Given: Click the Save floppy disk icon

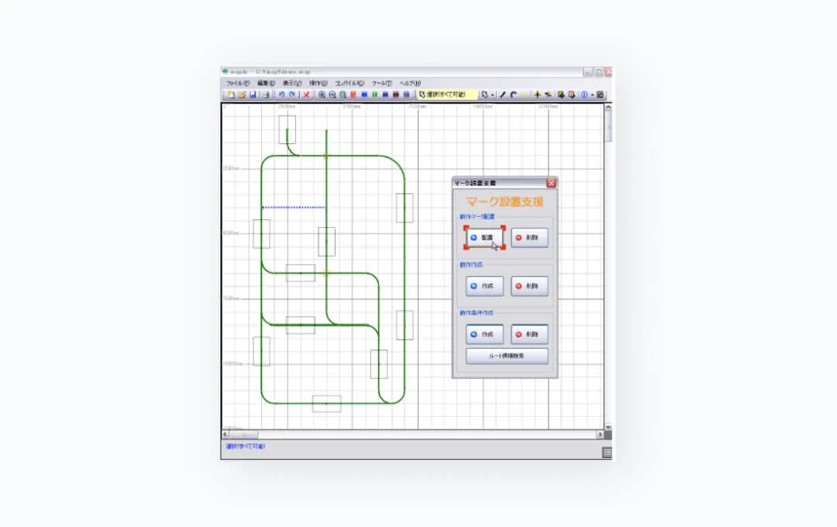Looking at the screenshot, I should click(253, 95).
